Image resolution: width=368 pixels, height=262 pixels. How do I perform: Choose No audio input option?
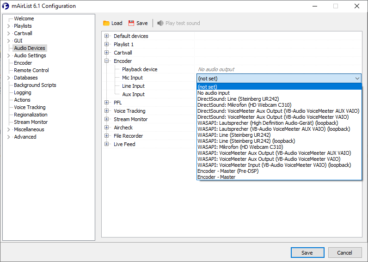(279, 93)
